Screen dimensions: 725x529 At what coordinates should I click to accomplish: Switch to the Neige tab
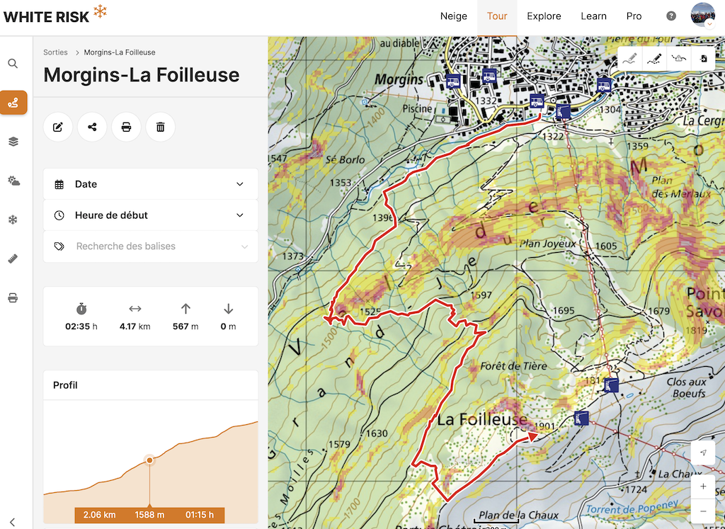tap(454, 16)
